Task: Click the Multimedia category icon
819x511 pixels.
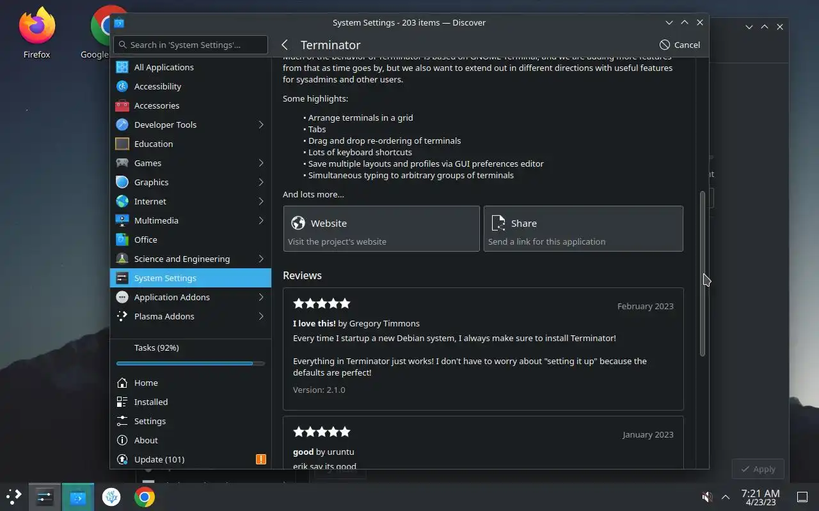Action: 122,220
